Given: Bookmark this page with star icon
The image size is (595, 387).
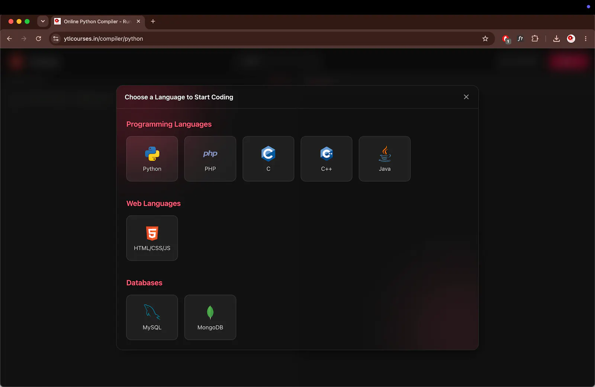Looking at the screenshot, I should click(485, 39).
